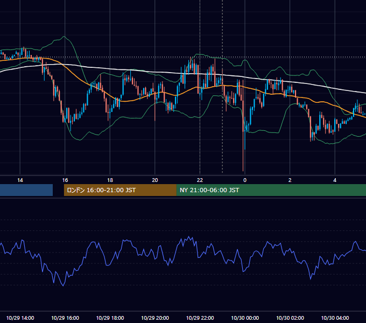Click hour label 16 on price chart axis

click(x=65, y=180)
